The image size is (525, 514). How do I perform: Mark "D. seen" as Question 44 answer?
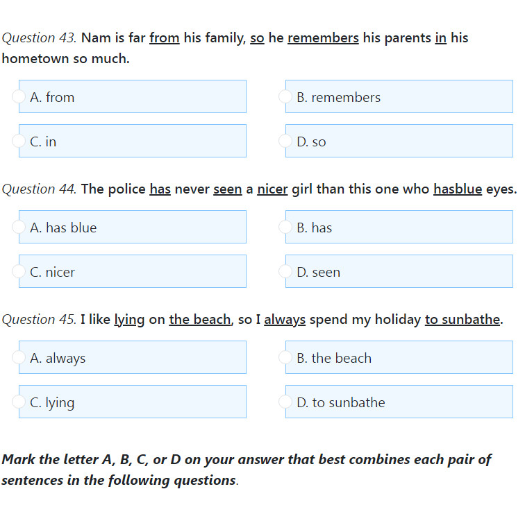pos(285,272)
